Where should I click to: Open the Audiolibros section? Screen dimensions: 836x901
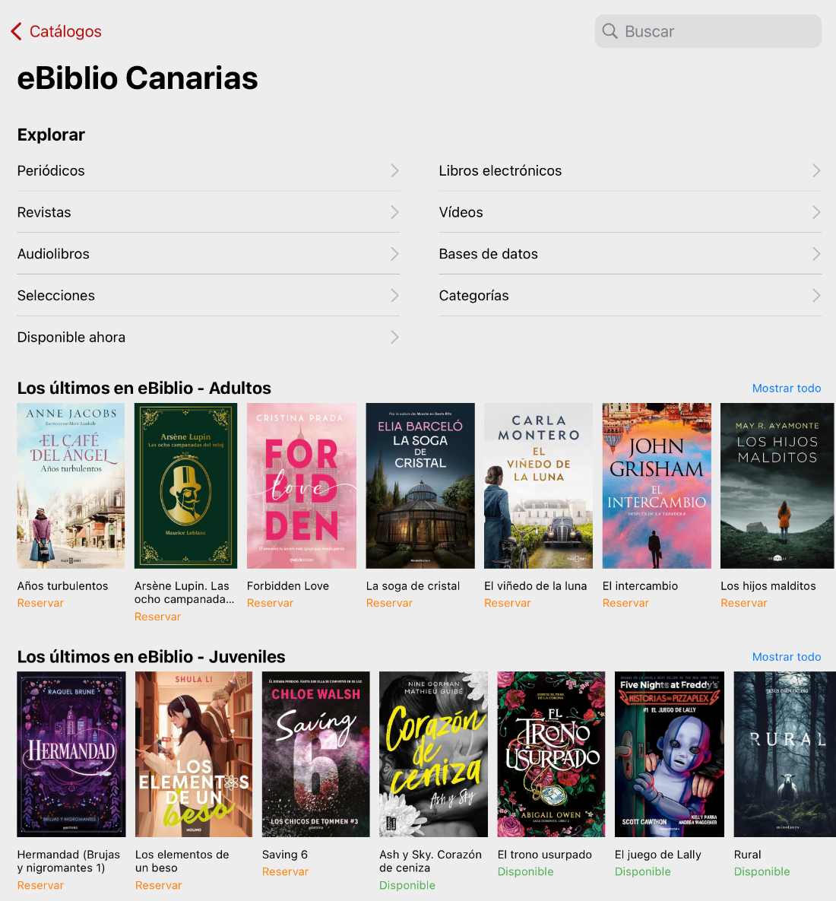207,254
